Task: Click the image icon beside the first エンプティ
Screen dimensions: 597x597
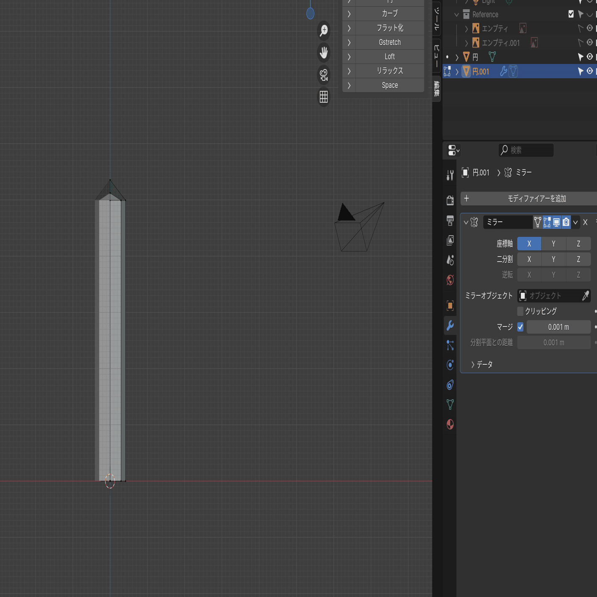Action: click(x=523, y=28)
